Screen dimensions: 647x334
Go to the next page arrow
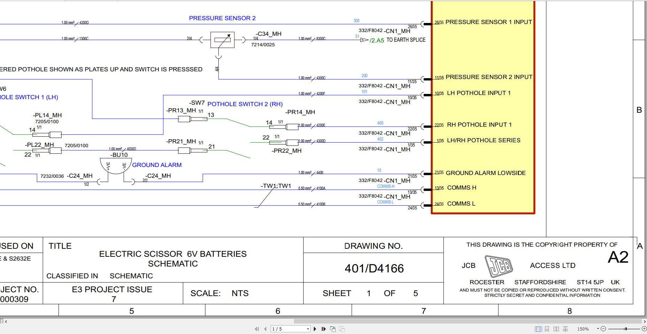click(x=315, y=329)
